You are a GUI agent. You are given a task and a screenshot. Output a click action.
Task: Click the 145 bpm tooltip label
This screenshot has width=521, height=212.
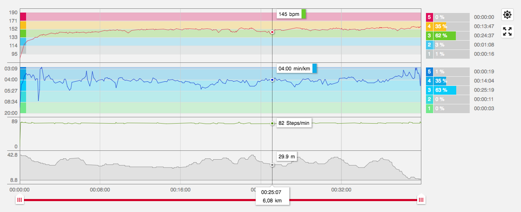289,14
